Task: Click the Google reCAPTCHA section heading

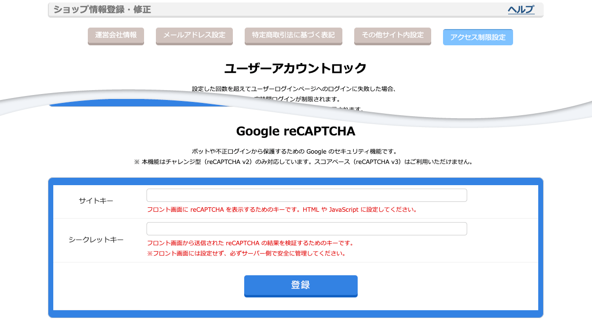Action: tap(295, 131)
